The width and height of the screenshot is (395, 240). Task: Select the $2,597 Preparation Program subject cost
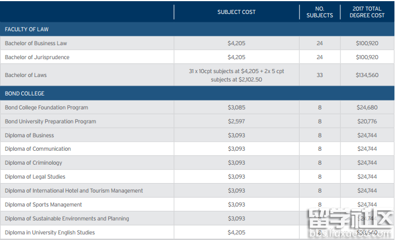click(237, 121)
